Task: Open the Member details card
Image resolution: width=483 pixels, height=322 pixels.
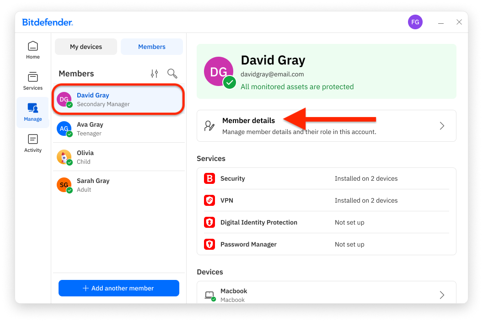Action: pos(327,126)
